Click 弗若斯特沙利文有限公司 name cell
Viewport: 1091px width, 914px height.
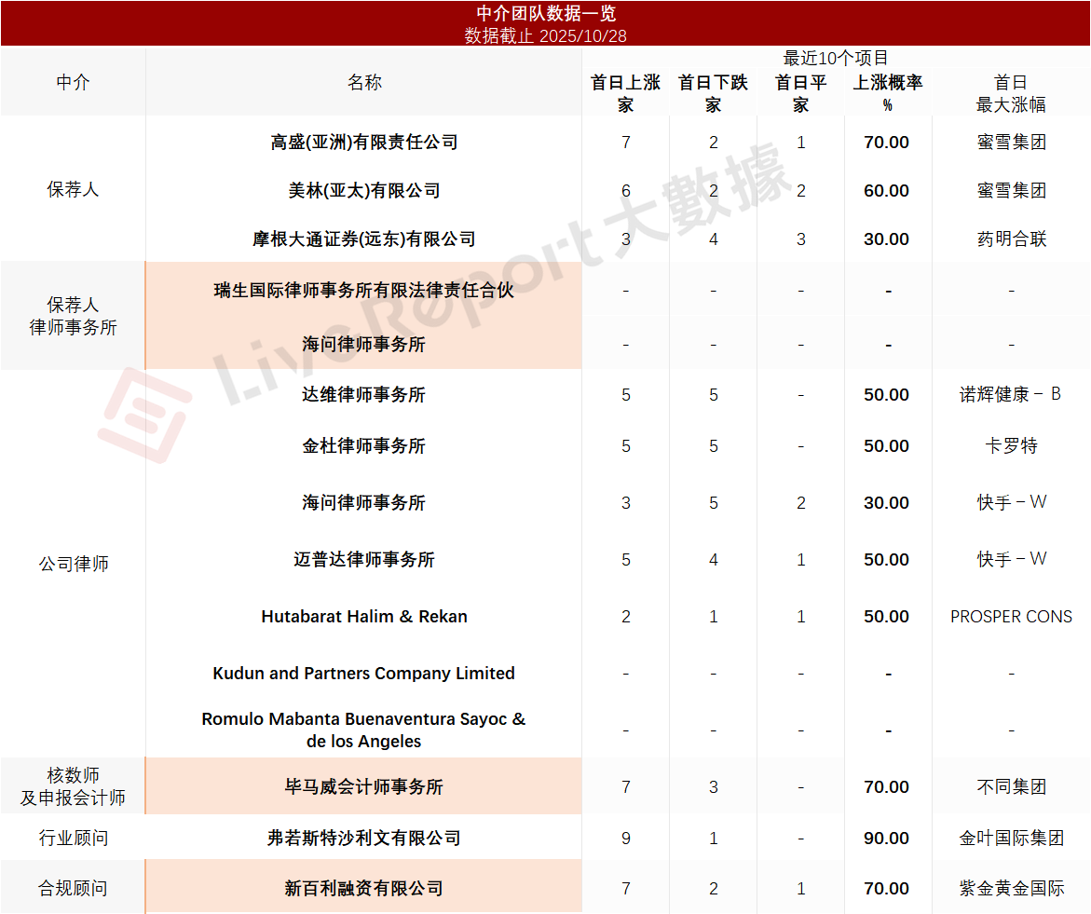click(x=364, y=838)
